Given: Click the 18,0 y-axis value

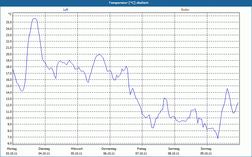Looking at the screenshot, I should point(9,67).
